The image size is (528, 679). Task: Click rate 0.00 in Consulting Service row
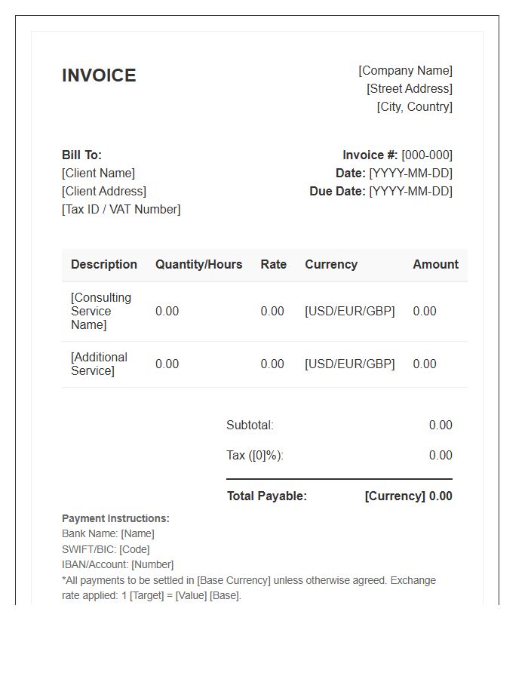click(272, 312)
